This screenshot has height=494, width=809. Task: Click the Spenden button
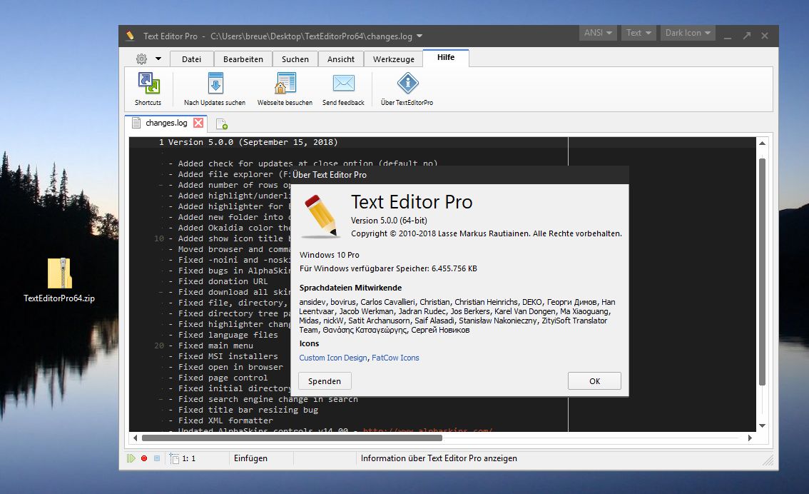tap(325, 381)
